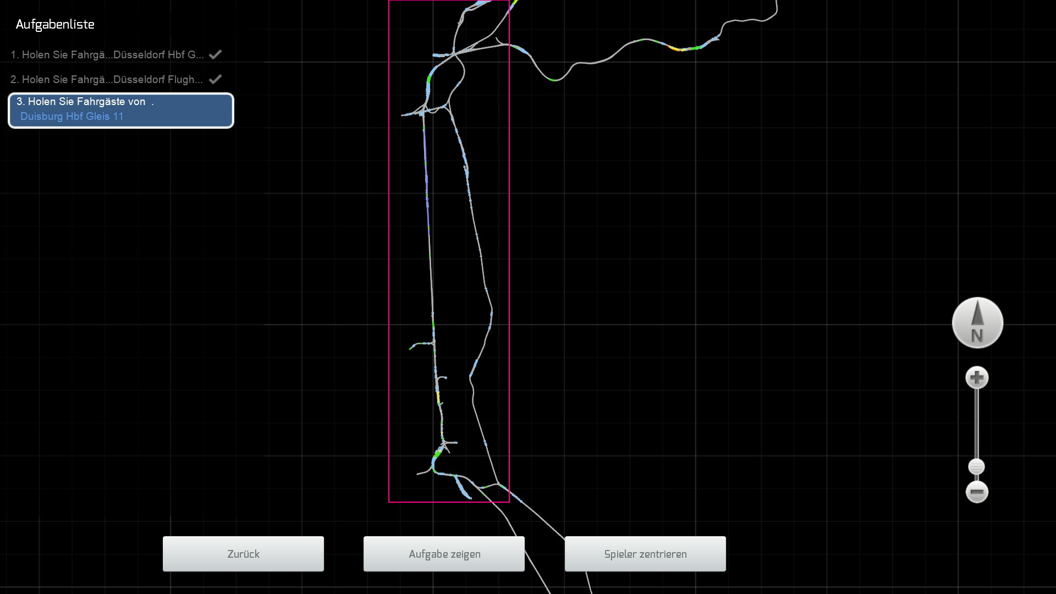Select task 1 Düsseldorf Hbf entry
This screenshot has height=594, width=1056.
[x=107, y=54]
